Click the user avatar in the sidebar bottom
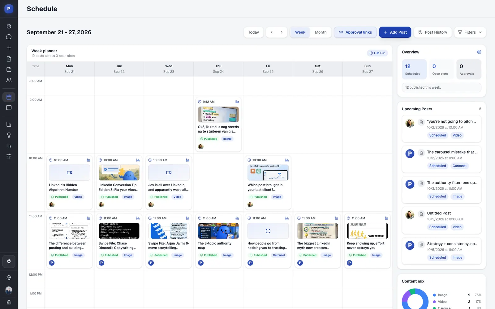Image resolution: width=495 pixels, height=309 pixels. tap(9, 290)
